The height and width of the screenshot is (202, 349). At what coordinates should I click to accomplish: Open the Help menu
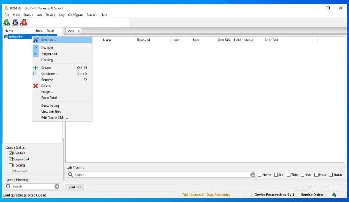pos(104,15)
